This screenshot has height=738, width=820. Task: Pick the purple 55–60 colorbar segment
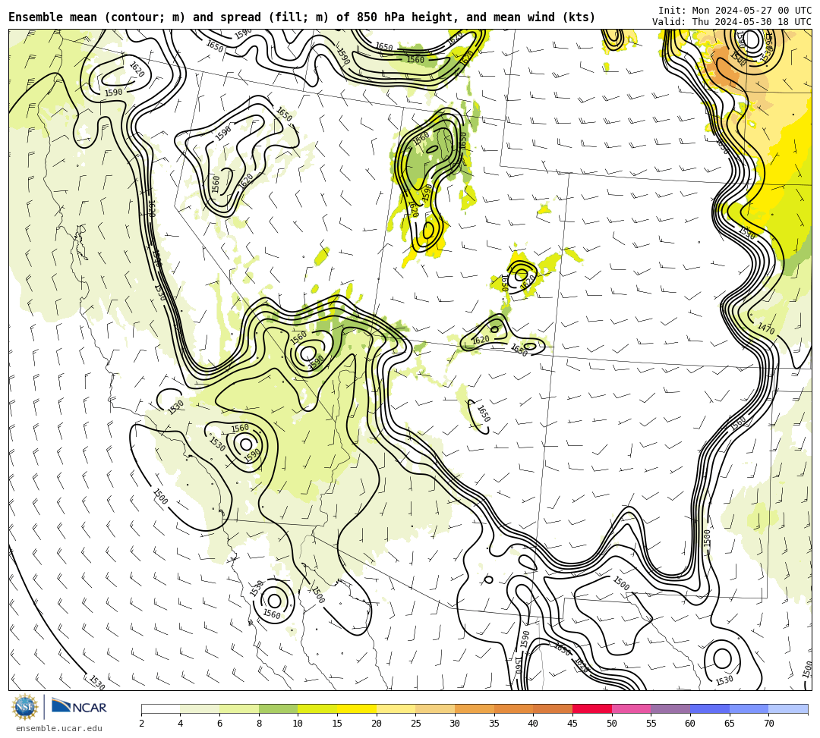click(x=670, y=708)
